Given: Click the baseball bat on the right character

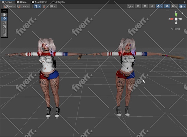Looking at the screenshot, I should click(173, 57).
